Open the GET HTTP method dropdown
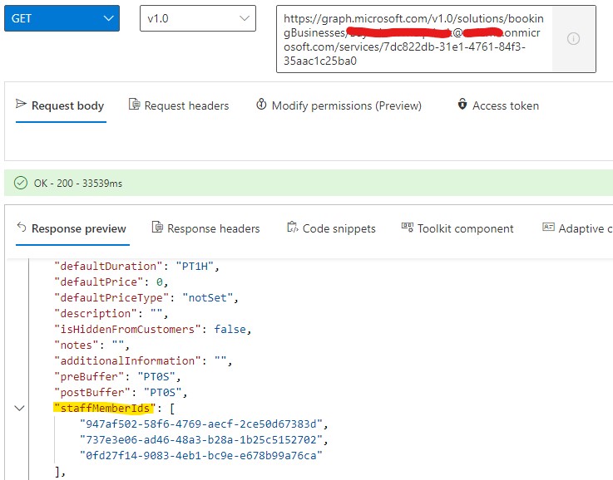The height and width of the screenshot is (480, 613). (62, 18)
